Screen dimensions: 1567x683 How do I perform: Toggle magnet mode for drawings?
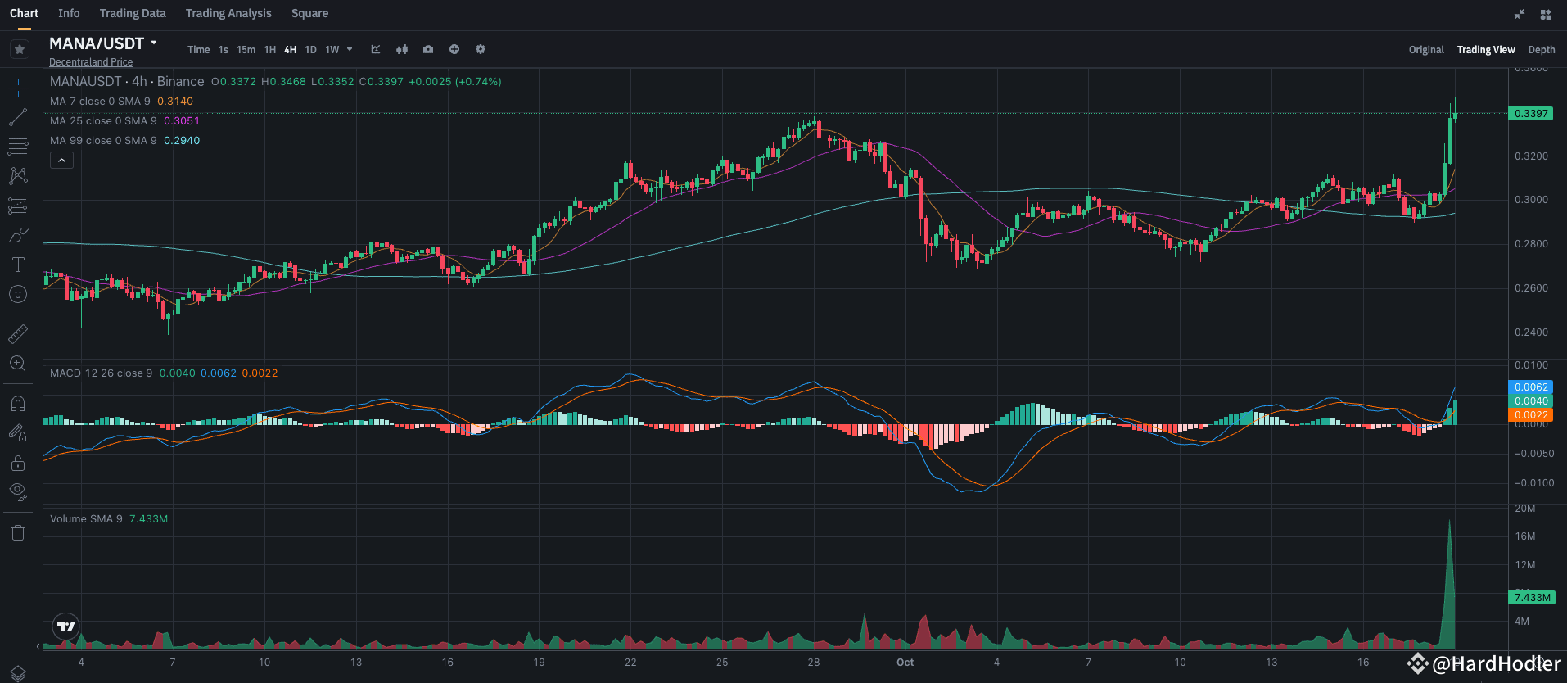[18, 403]
